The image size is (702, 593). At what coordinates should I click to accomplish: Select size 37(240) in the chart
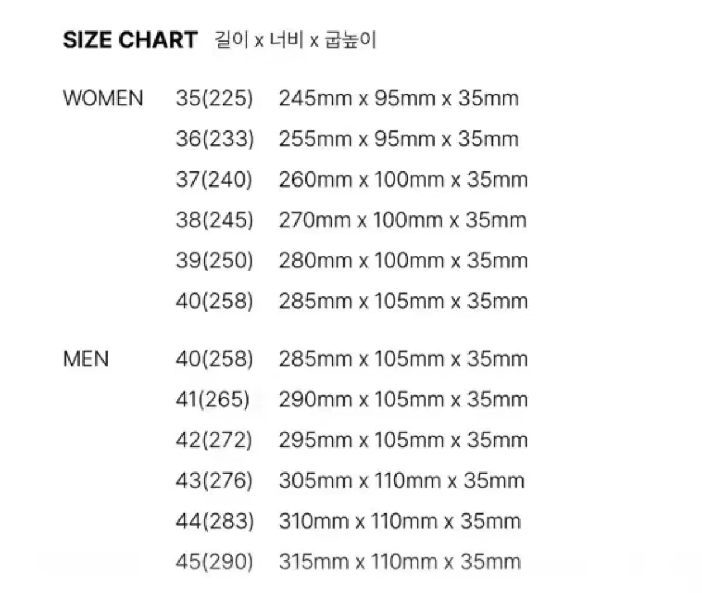coord(214,179)
